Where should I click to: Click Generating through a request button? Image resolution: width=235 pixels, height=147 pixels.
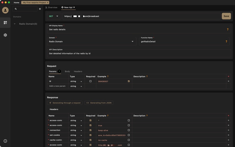tap(65, 103)
